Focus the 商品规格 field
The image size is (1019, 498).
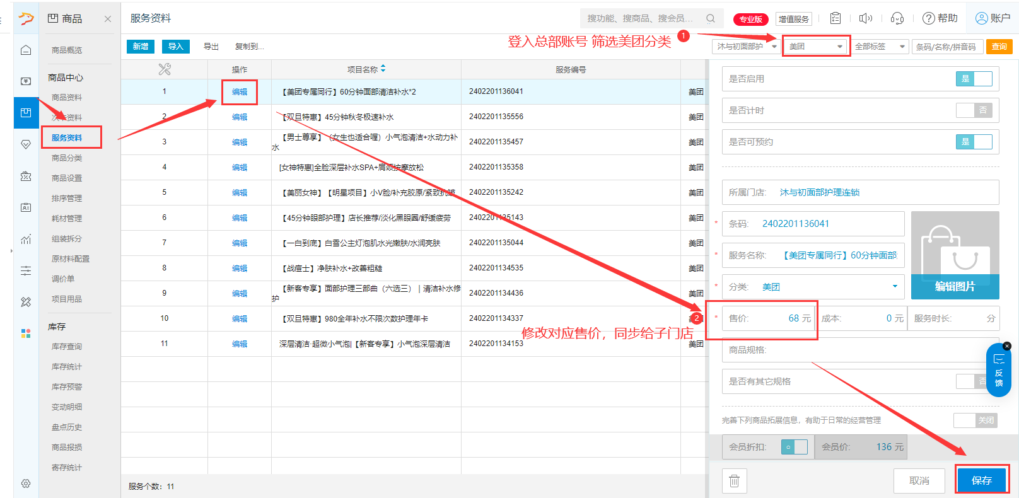861,350
